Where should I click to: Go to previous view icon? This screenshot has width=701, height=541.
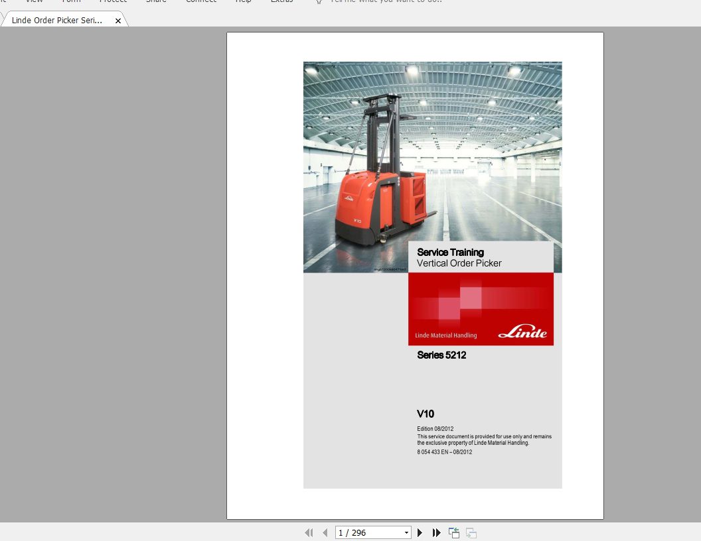coord(454,532)
